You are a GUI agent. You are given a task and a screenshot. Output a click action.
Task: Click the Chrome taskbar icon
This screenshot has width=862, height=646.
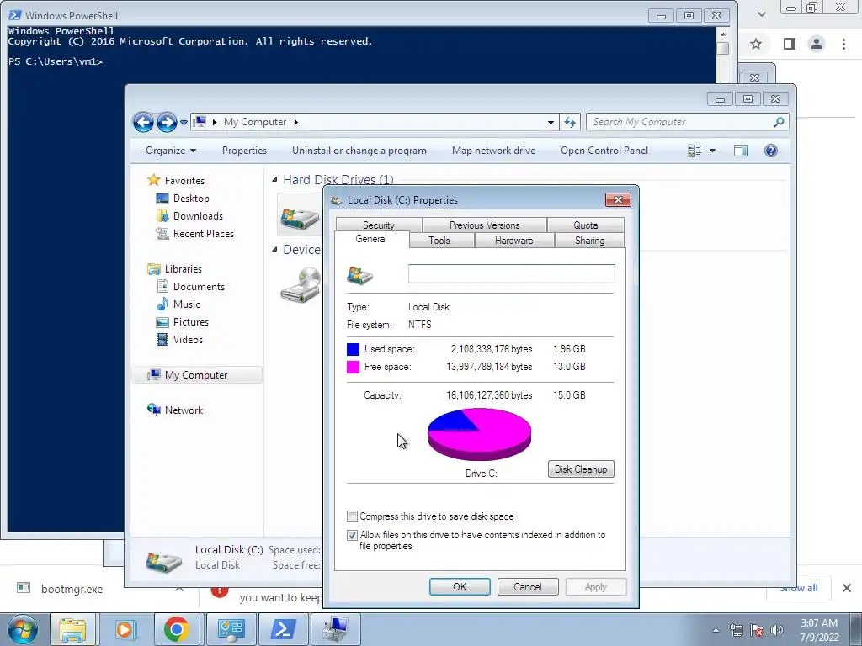point(176,629)
